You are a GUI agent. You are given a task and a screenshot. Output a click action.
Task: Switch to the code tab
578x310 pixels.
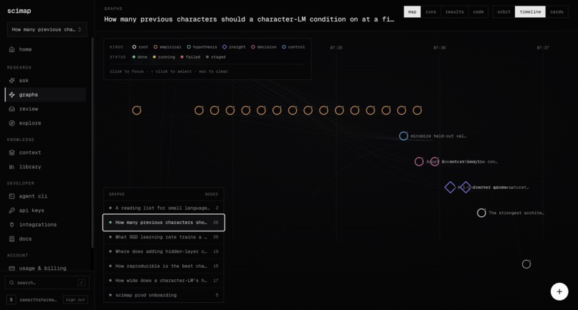[x=478, y=11]
